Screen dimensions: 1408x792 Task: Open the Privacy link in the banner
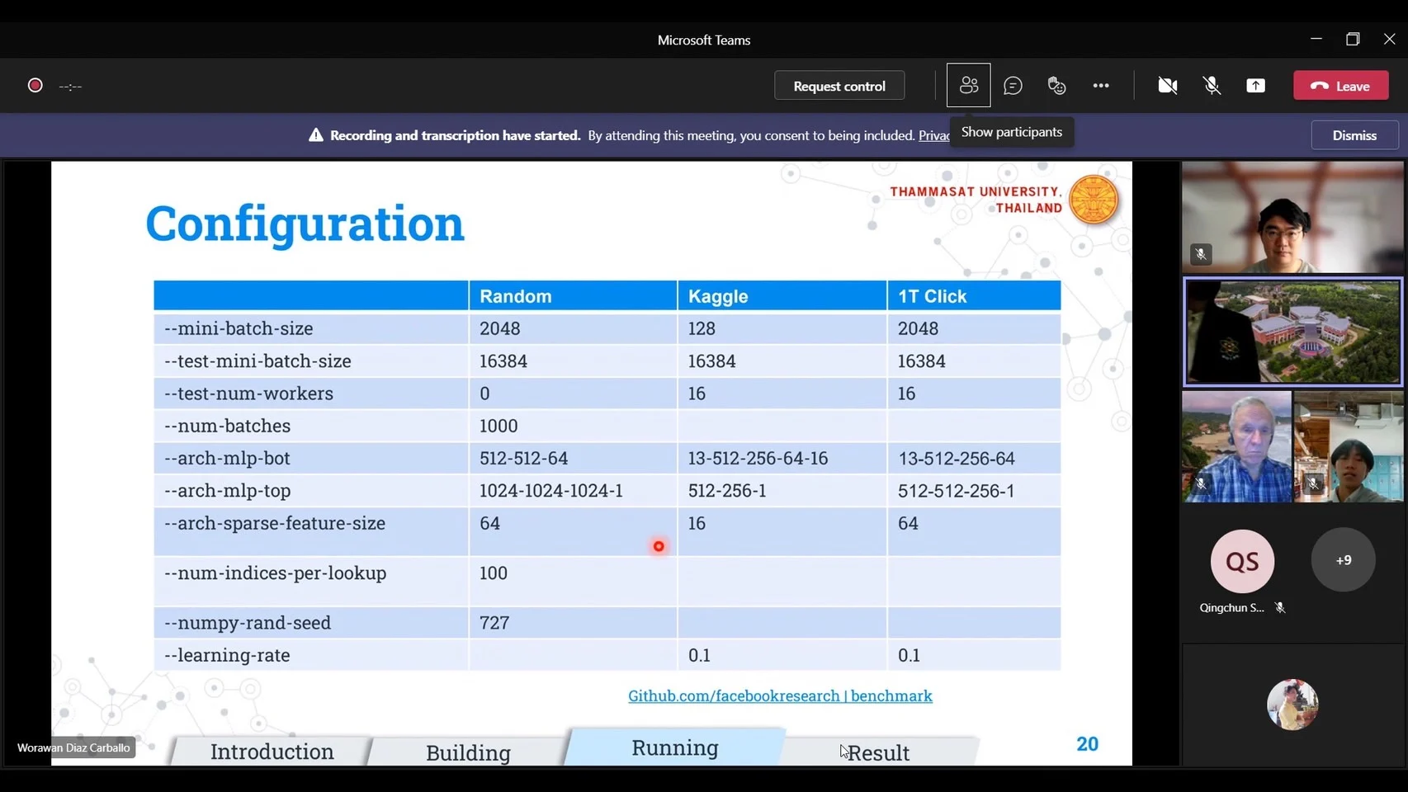pos(933,136)
